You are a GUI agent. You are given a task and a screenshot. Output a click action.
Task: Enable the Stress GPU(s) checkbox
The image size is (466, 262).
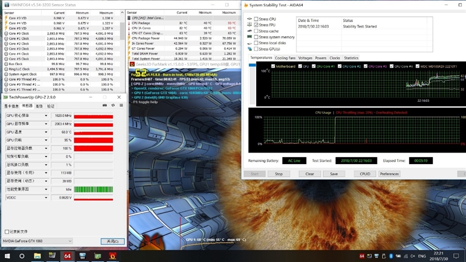coord(257,49)
